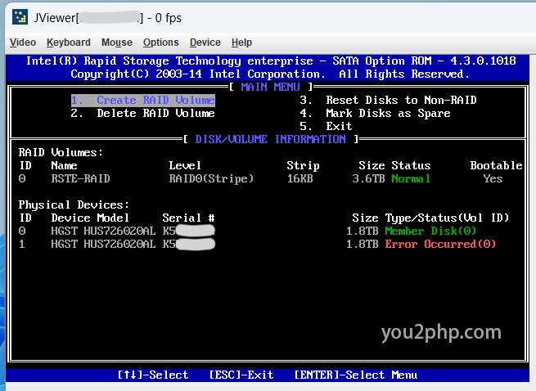The width and height of the screenshot is (536, 391).
Task: Click the JViewer window title text
Action: coord(107,18)
